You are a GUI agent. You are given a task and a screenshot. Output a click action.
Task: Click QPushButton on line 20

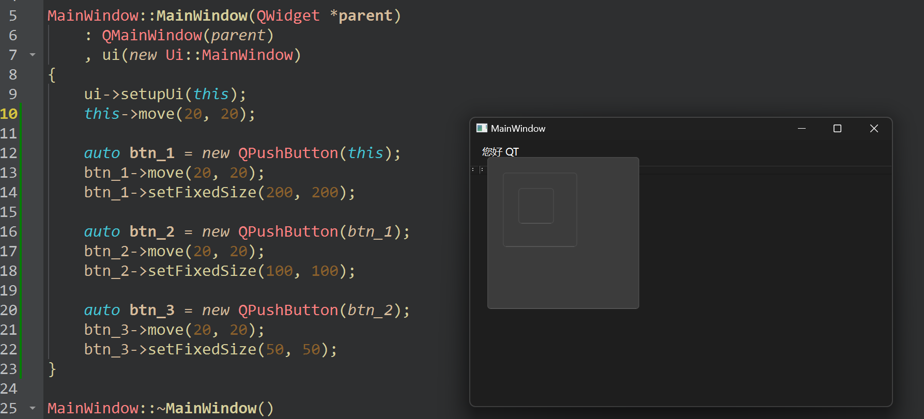(x=288, y=310)
